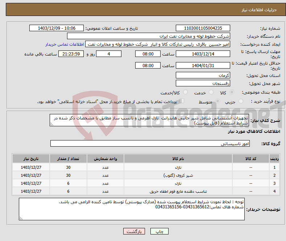This screenshot has width=286, height=241.
Task: Click the quantity 6 in row 3
Action: click(68, 183)
